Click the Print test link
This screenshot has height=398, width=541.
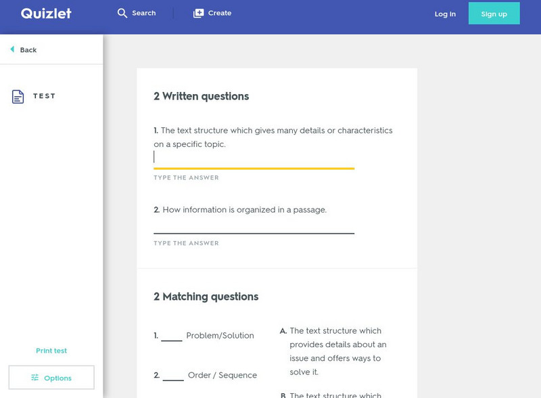(51, 351)
